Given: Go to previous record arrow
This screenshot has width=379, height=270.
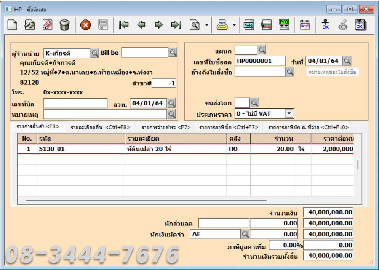Looking at the screenshot, I should pos(141,25).
